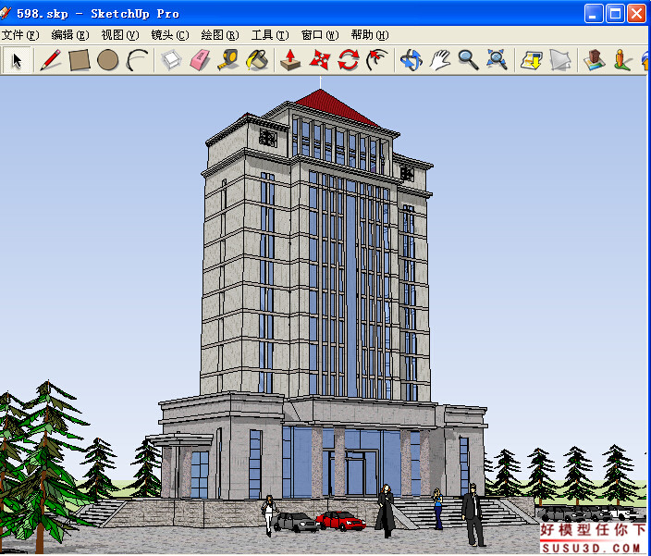
Task: Click the Place Model building icon
Action: pyautogui.click(x=594, y=61)
